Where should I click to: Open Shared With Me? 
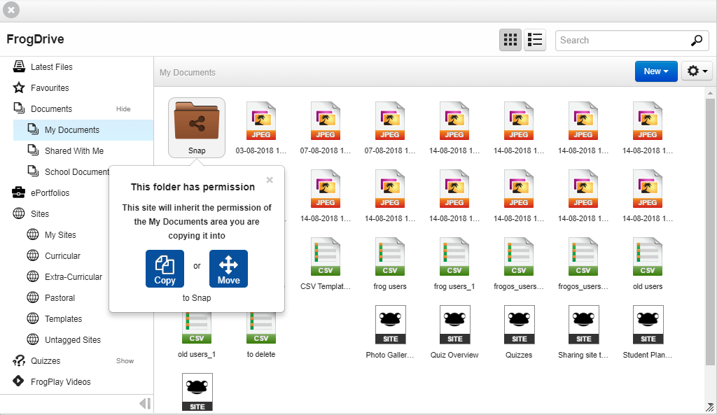74,151
